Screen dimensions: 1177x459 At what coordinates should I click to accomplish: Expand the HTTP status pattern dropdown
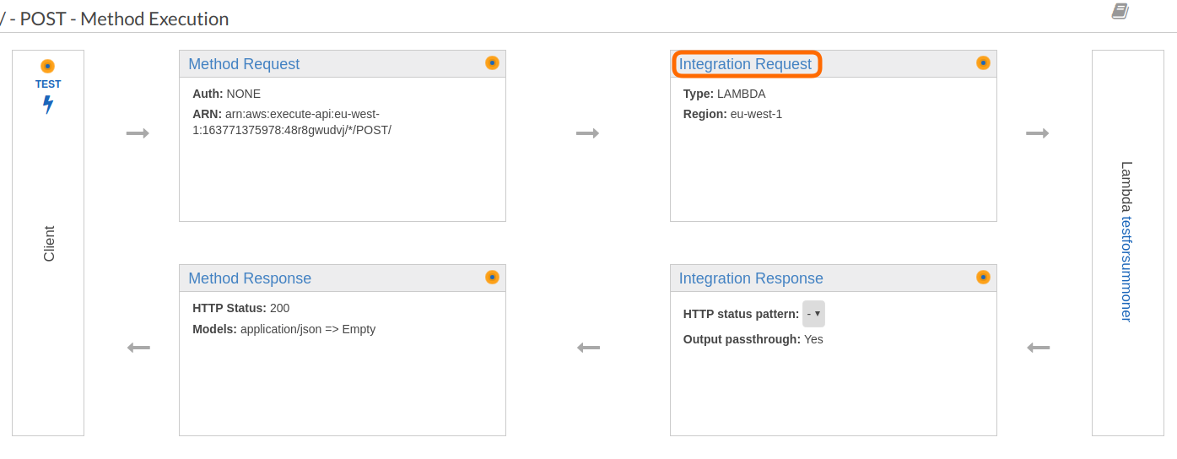coord(813,314)
